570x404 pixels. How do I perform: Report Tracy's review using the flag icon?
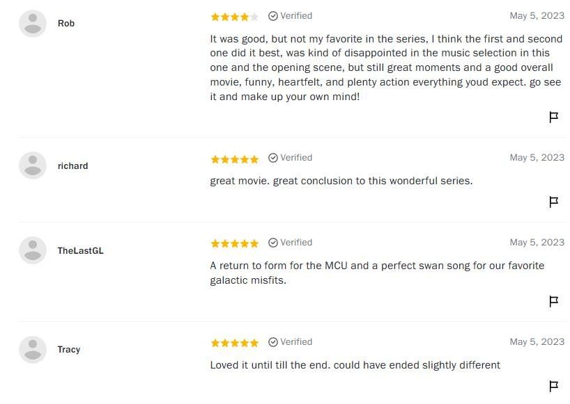pyautogui.click(x=553, y=386)
